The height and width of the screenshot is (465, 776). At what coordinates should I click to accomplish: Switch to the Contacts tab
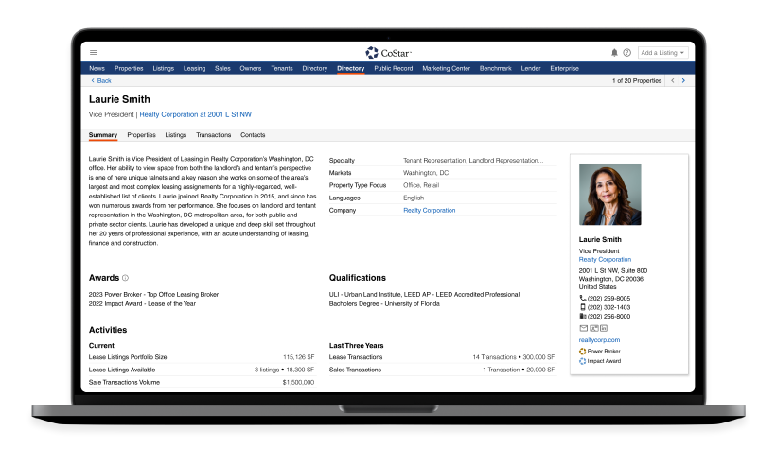coord(253,135)
